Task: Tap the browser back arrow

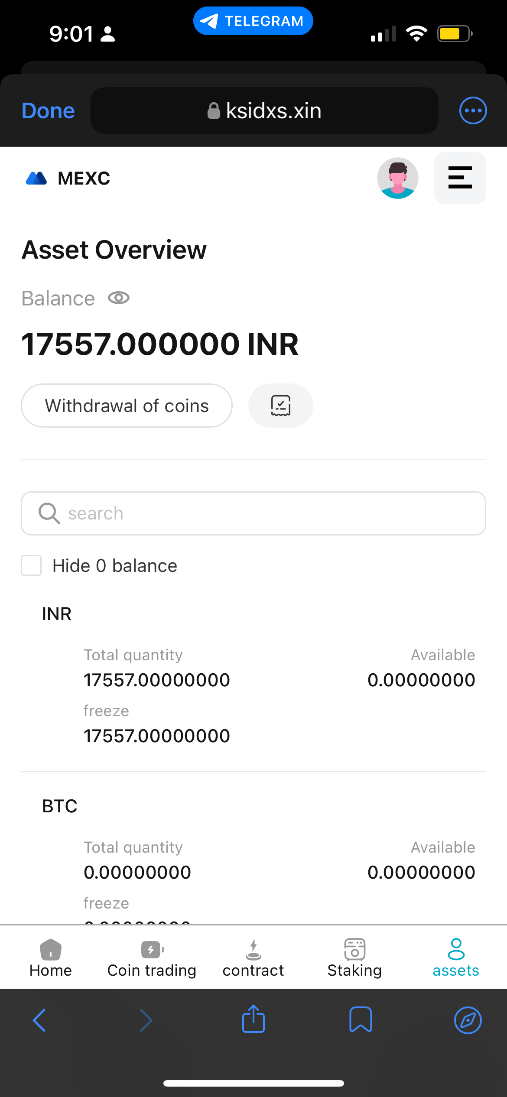Action: (39, 1020)
